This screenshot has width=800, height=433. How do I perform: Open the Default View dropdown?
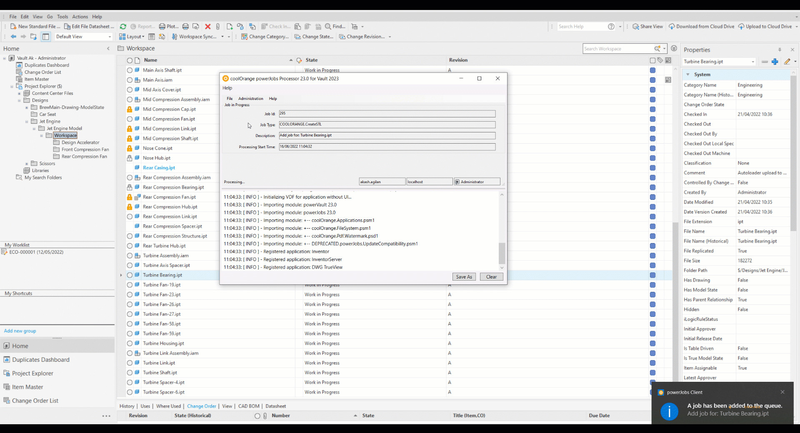coord(110,37)
